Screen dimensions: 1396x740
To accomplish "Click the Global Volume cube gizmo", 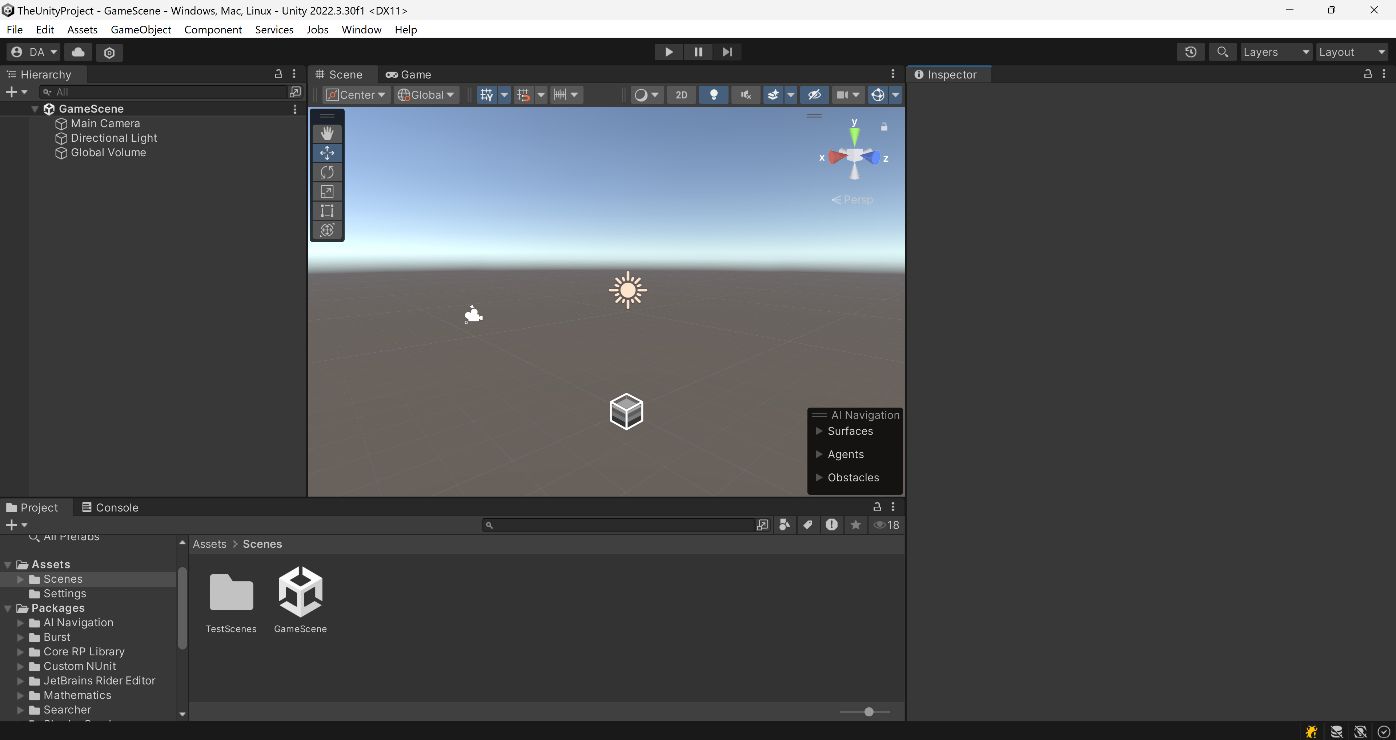I will click(626, 412).
